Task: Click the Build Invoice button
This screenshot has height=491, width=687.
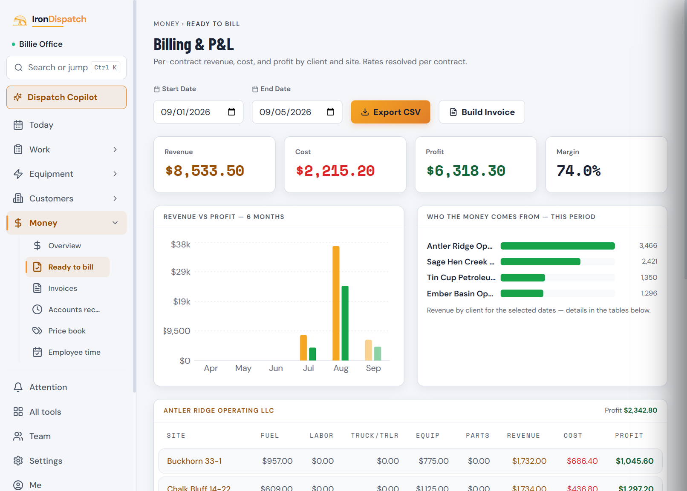Action: [482, 112]
